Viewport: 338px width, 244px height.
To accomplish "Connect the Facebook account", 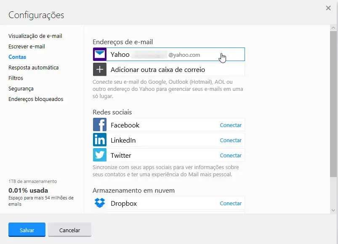I will coord(231,125).
